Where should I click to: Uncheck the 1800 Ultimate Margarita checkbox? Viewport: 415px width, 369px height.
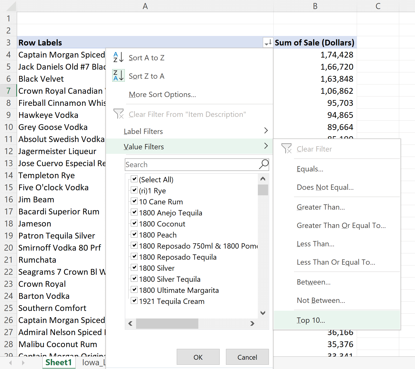coord(134,290)
